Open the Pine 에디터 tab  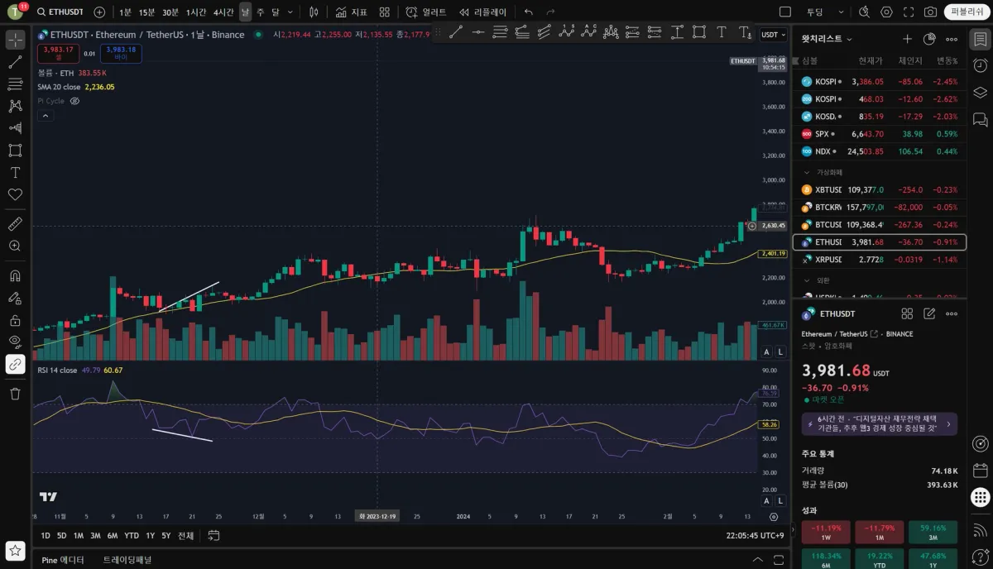(63, 560)
